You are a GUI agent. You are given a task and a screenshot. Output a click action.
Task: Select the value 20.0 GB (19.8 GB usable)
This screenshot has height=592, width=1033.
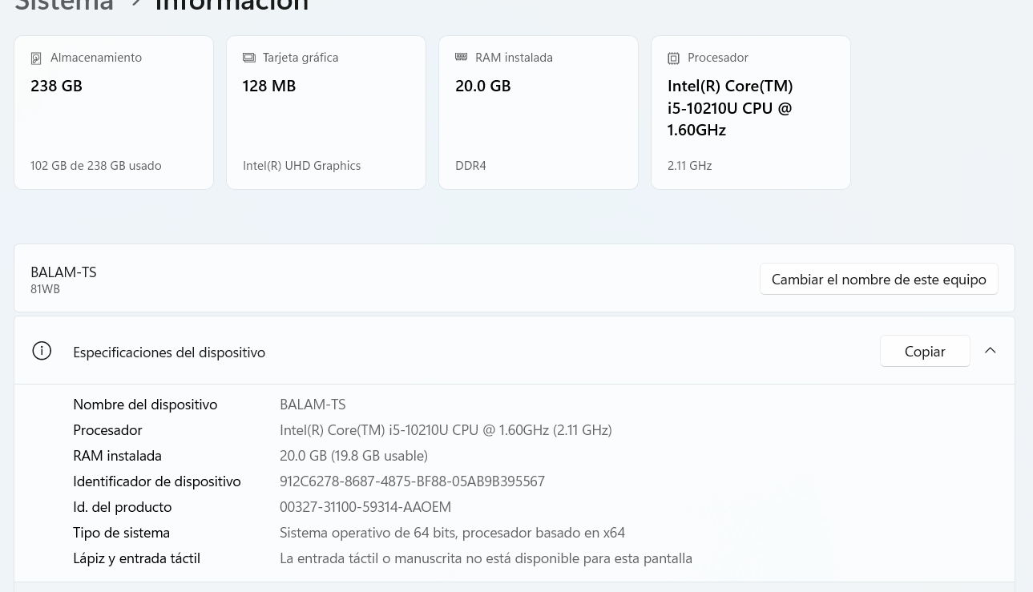click(353, 456)
